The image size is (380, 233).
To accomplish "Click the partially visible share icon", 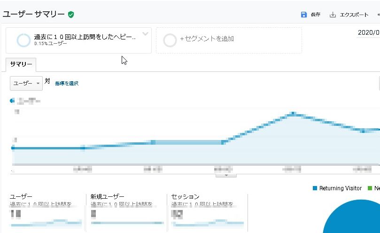I will pos(378,15).
